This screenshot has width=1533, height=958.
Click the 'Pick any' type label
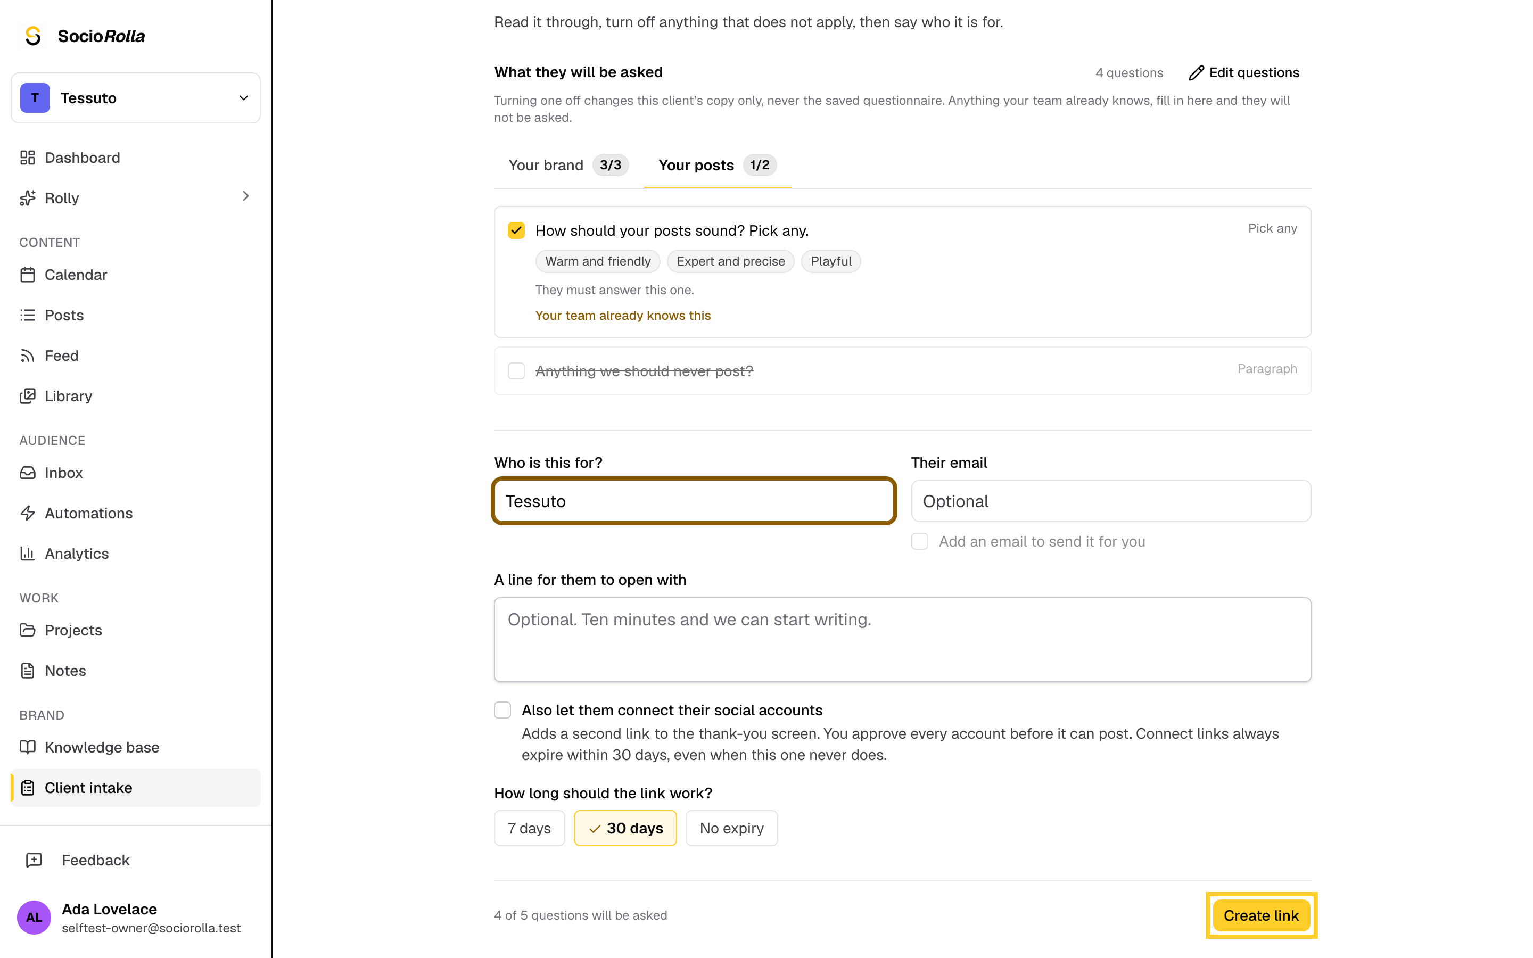pos(1272,228)
